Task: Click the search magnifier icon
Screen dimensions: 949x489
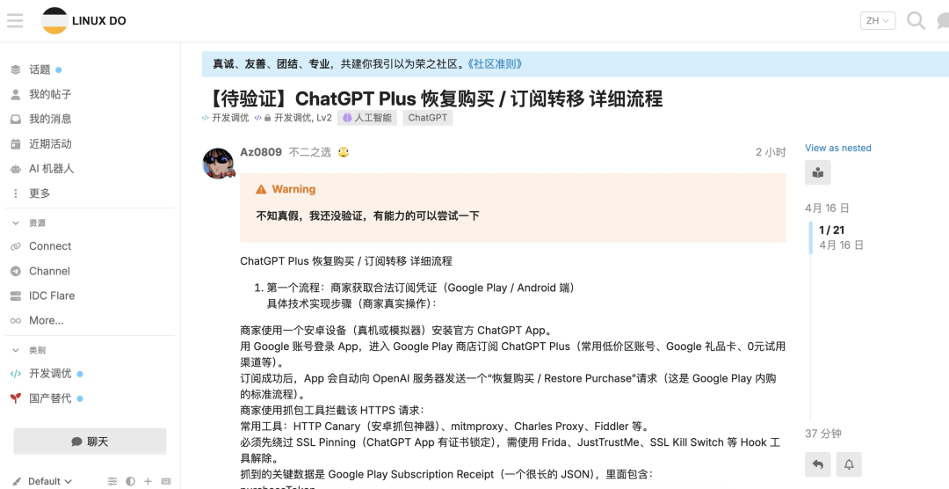Action: point(916,20)
